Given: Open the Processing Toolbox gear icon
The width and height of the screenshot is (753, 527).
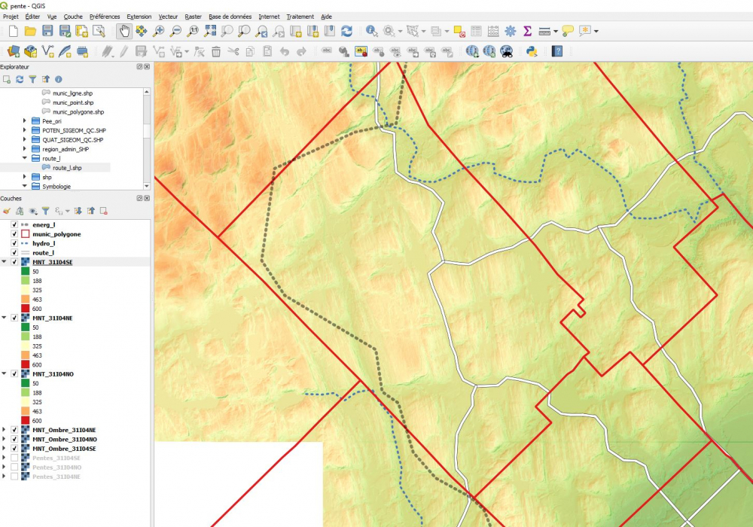Looking at the screenshot, I should pyautogui.click(x=511, y=31).
